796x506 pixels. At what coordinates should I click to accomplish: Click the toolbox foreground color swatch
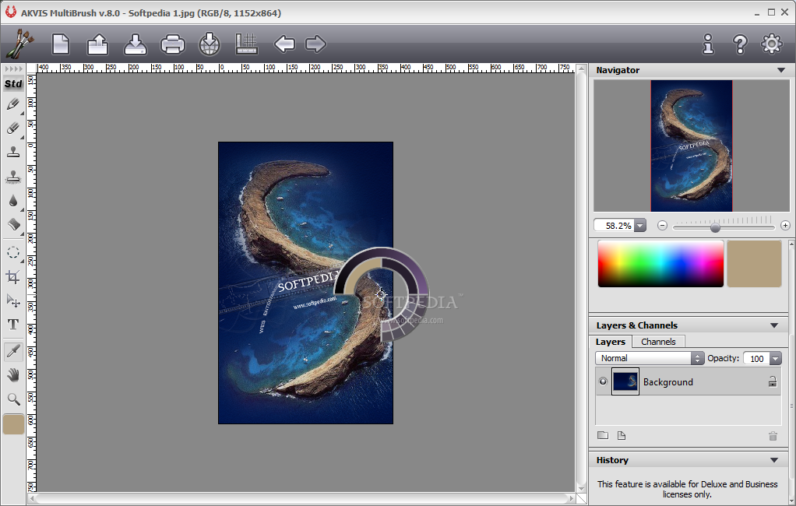click(x=14, y=424)
